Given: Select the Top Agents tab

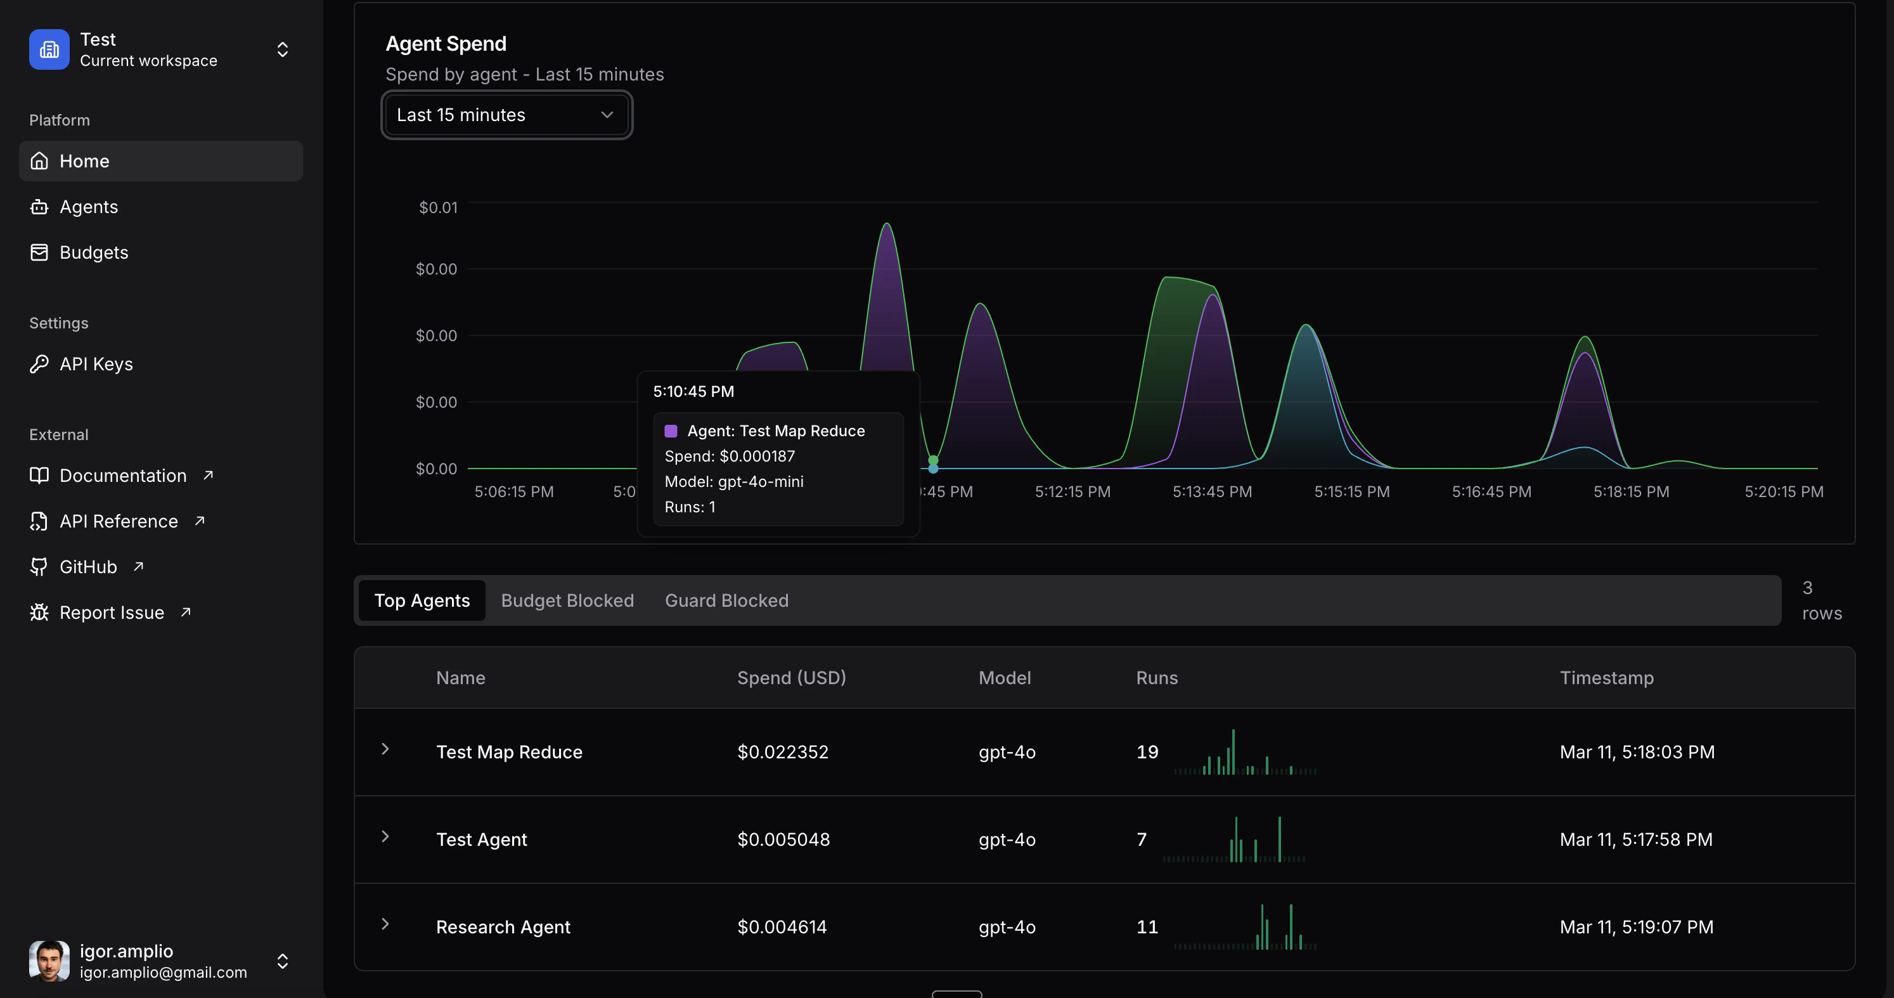Looking at the screenshot, I should tap(422, 601).
